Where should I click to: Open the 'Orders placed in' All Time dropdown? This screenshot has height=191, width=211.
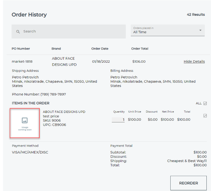(x=168, y=30)
